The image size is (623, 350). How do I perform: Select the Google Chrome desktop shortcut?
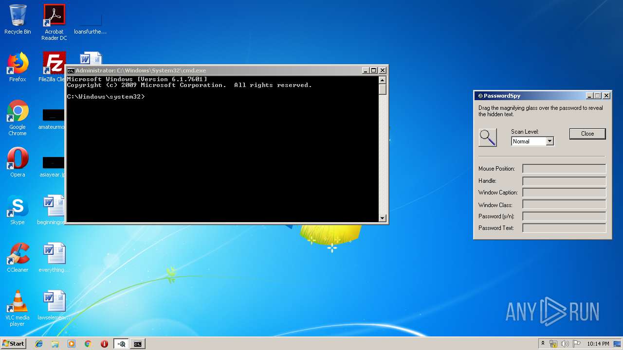click(x=18, y=118)
